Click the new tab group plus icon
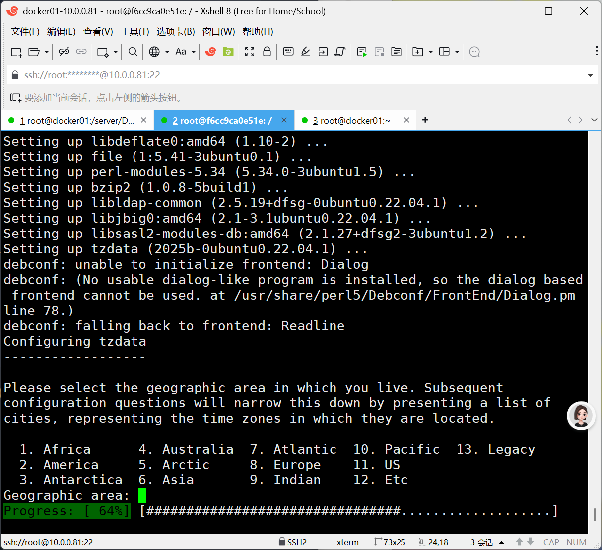Image resolution: width=602 pixels, height=550 pixels. tap(418, 52)
